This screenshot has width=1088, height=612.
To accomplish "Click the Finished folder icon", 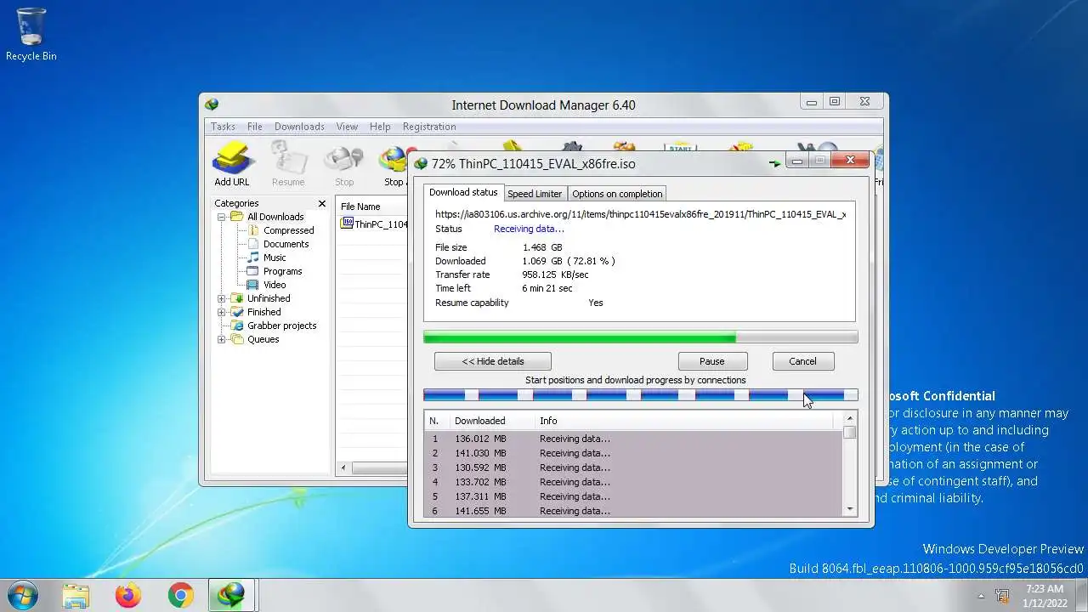I will (237, 312).
